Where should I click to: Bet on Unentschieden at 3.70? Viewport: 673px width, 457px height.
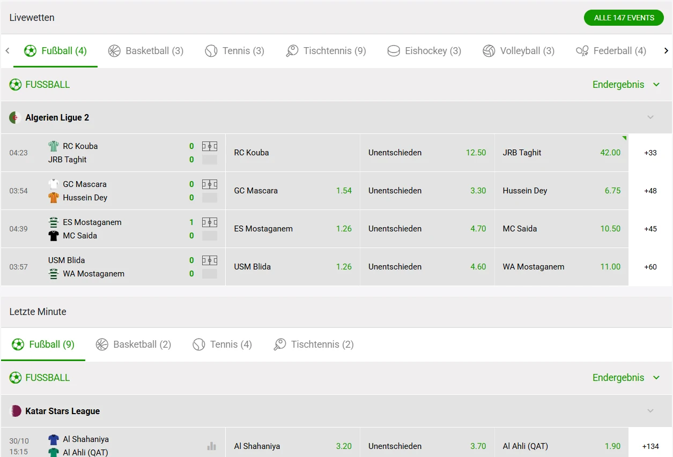coord(427,446)
